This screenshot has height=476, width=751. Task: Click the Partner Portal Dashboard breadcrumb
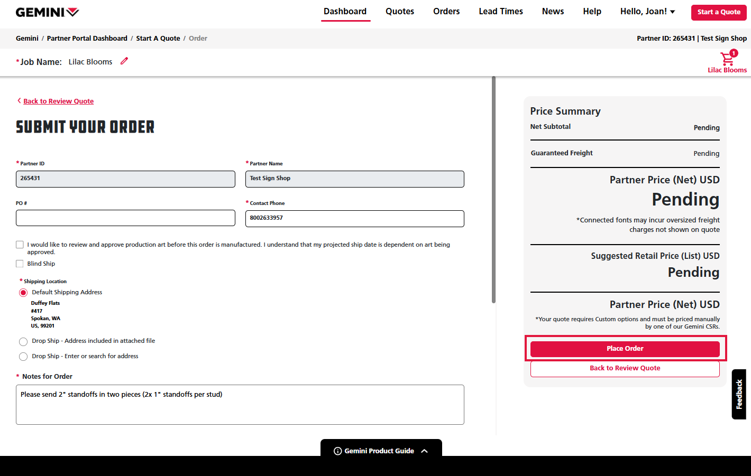(x=87, y=39)
